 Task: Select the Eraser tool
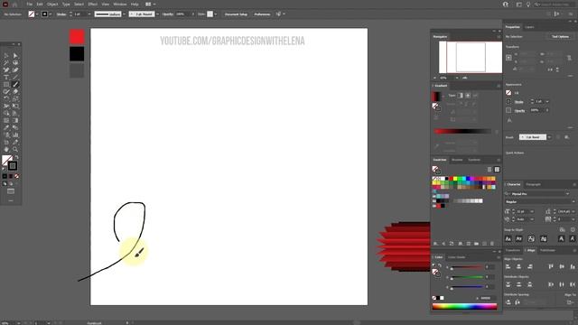[x=15, y=92]
